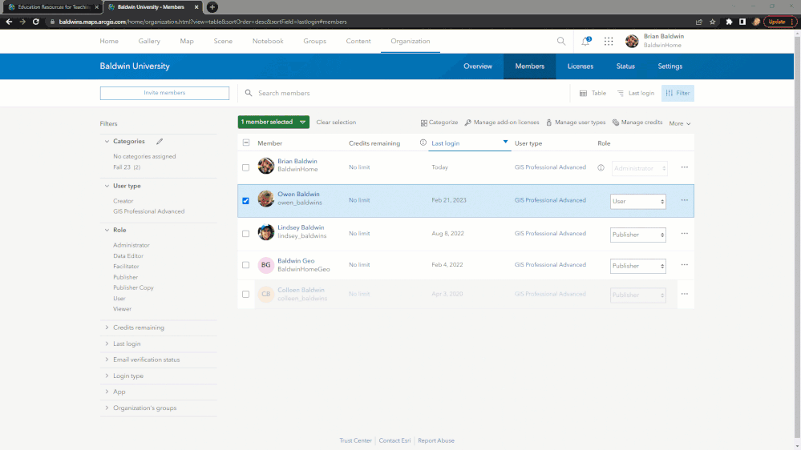This screenshot has width=801, height=450.
Task: Click the Invite members button
Action: pyautogui.click(x=164, y=93)
